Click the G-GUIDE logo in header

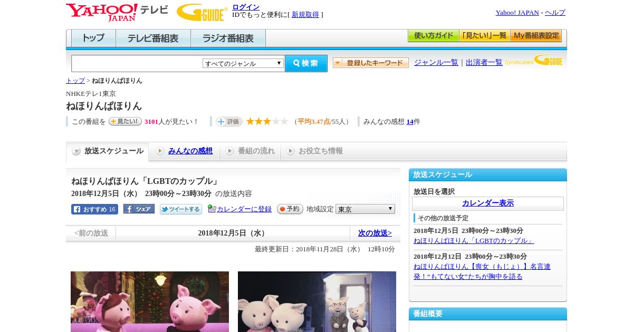pos(202,13)
